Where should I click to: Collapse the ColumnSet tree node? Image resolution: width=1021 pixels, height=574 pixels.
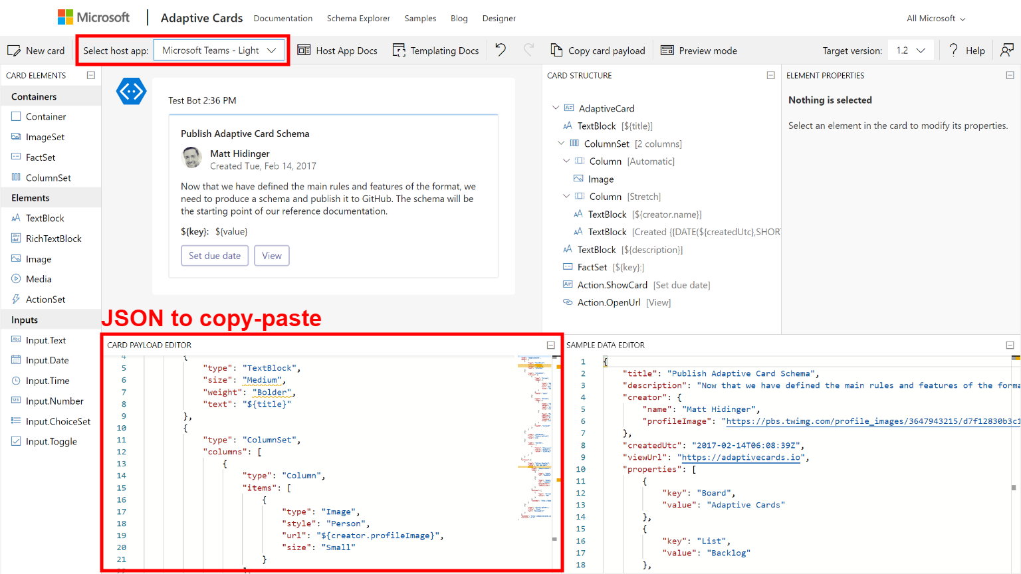point(561,143)
